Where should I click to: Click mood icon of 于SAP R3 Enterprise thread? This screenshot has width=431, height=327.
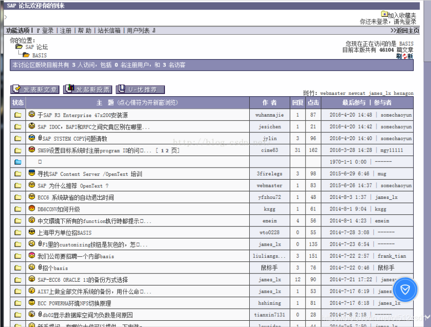point(32,114)
